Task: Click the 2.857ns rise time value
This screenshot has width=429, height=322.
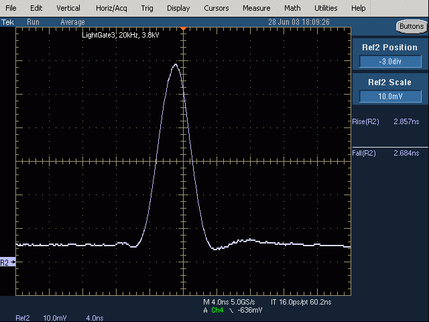Action: (406, 121)
